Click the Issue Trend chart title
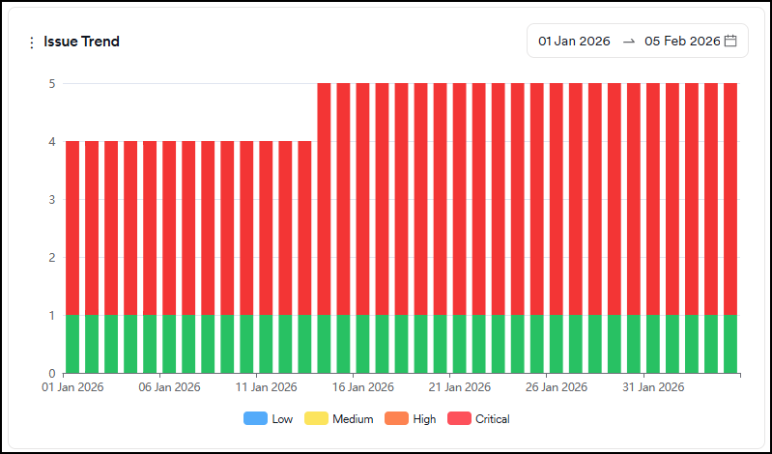Viewport: 772px width, 454px height. (x=81, y=42)
